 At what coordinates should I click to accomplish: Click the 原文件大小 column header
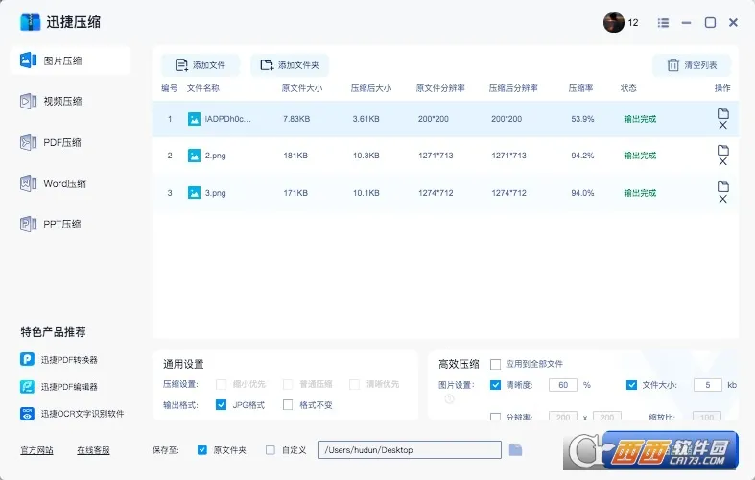[302, 88]
